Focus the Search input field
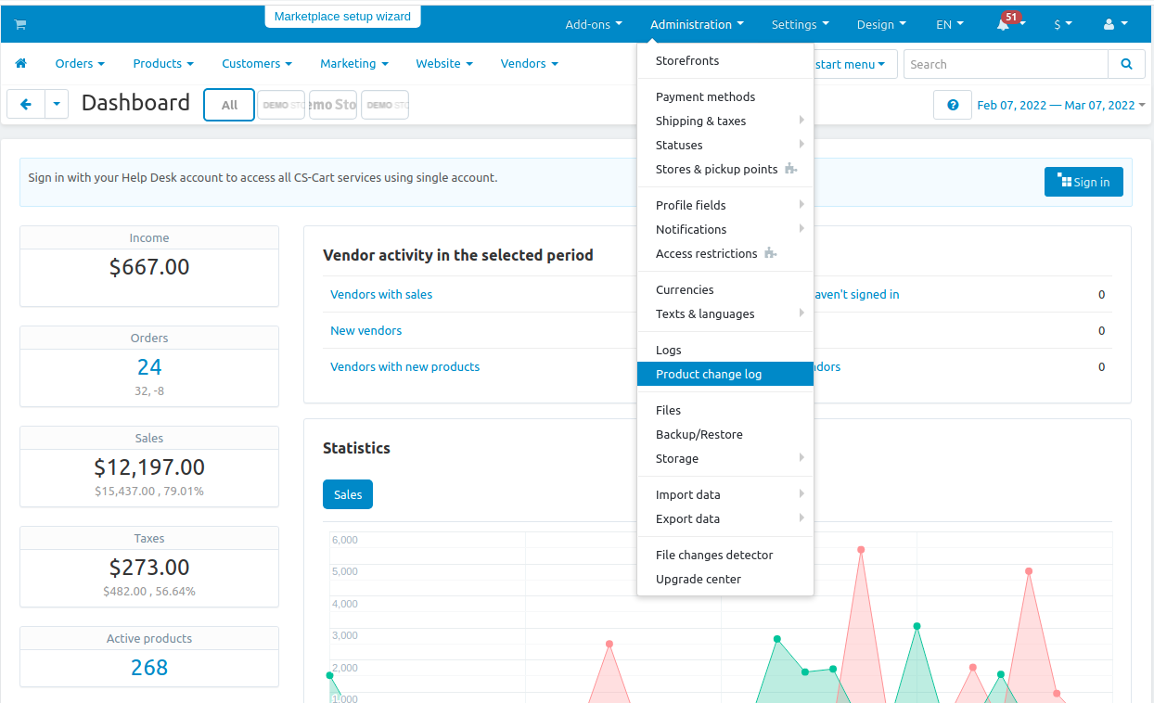 [x=1006, y=64]
